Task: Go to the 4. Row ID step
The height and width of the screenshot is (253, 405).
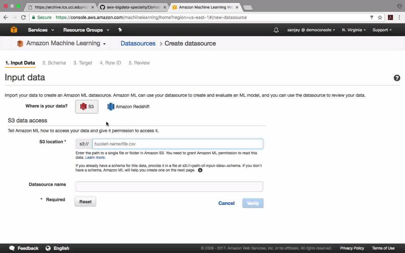Action: coord(110,63)
